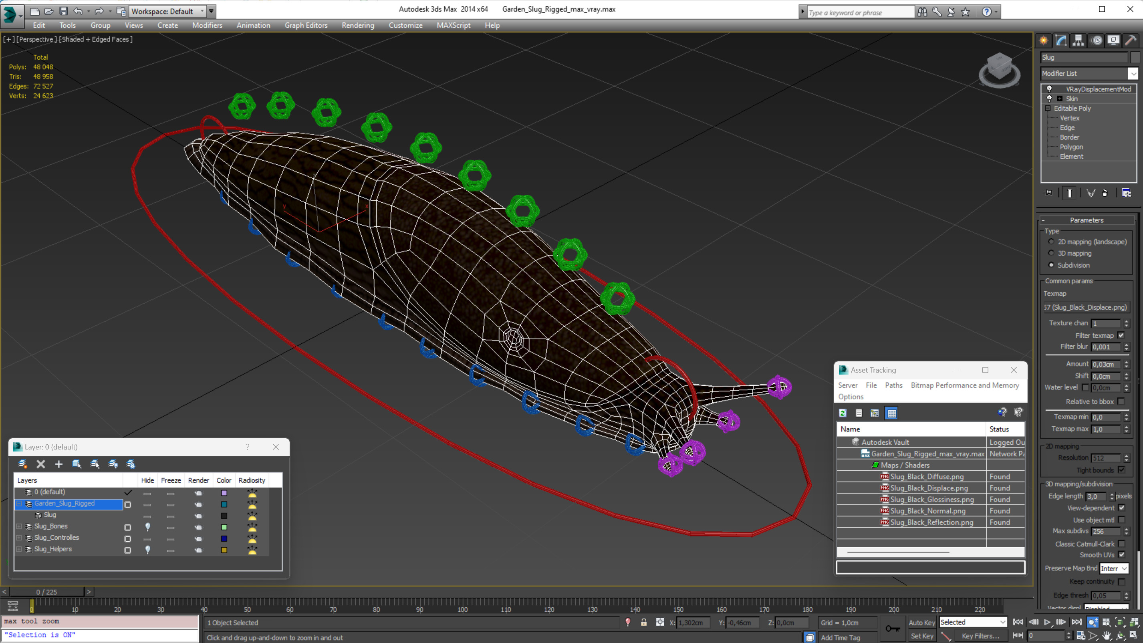Click the Asset Tracking bitmap icon
This screenshot has height=643, width=1143.
point(875,413)
